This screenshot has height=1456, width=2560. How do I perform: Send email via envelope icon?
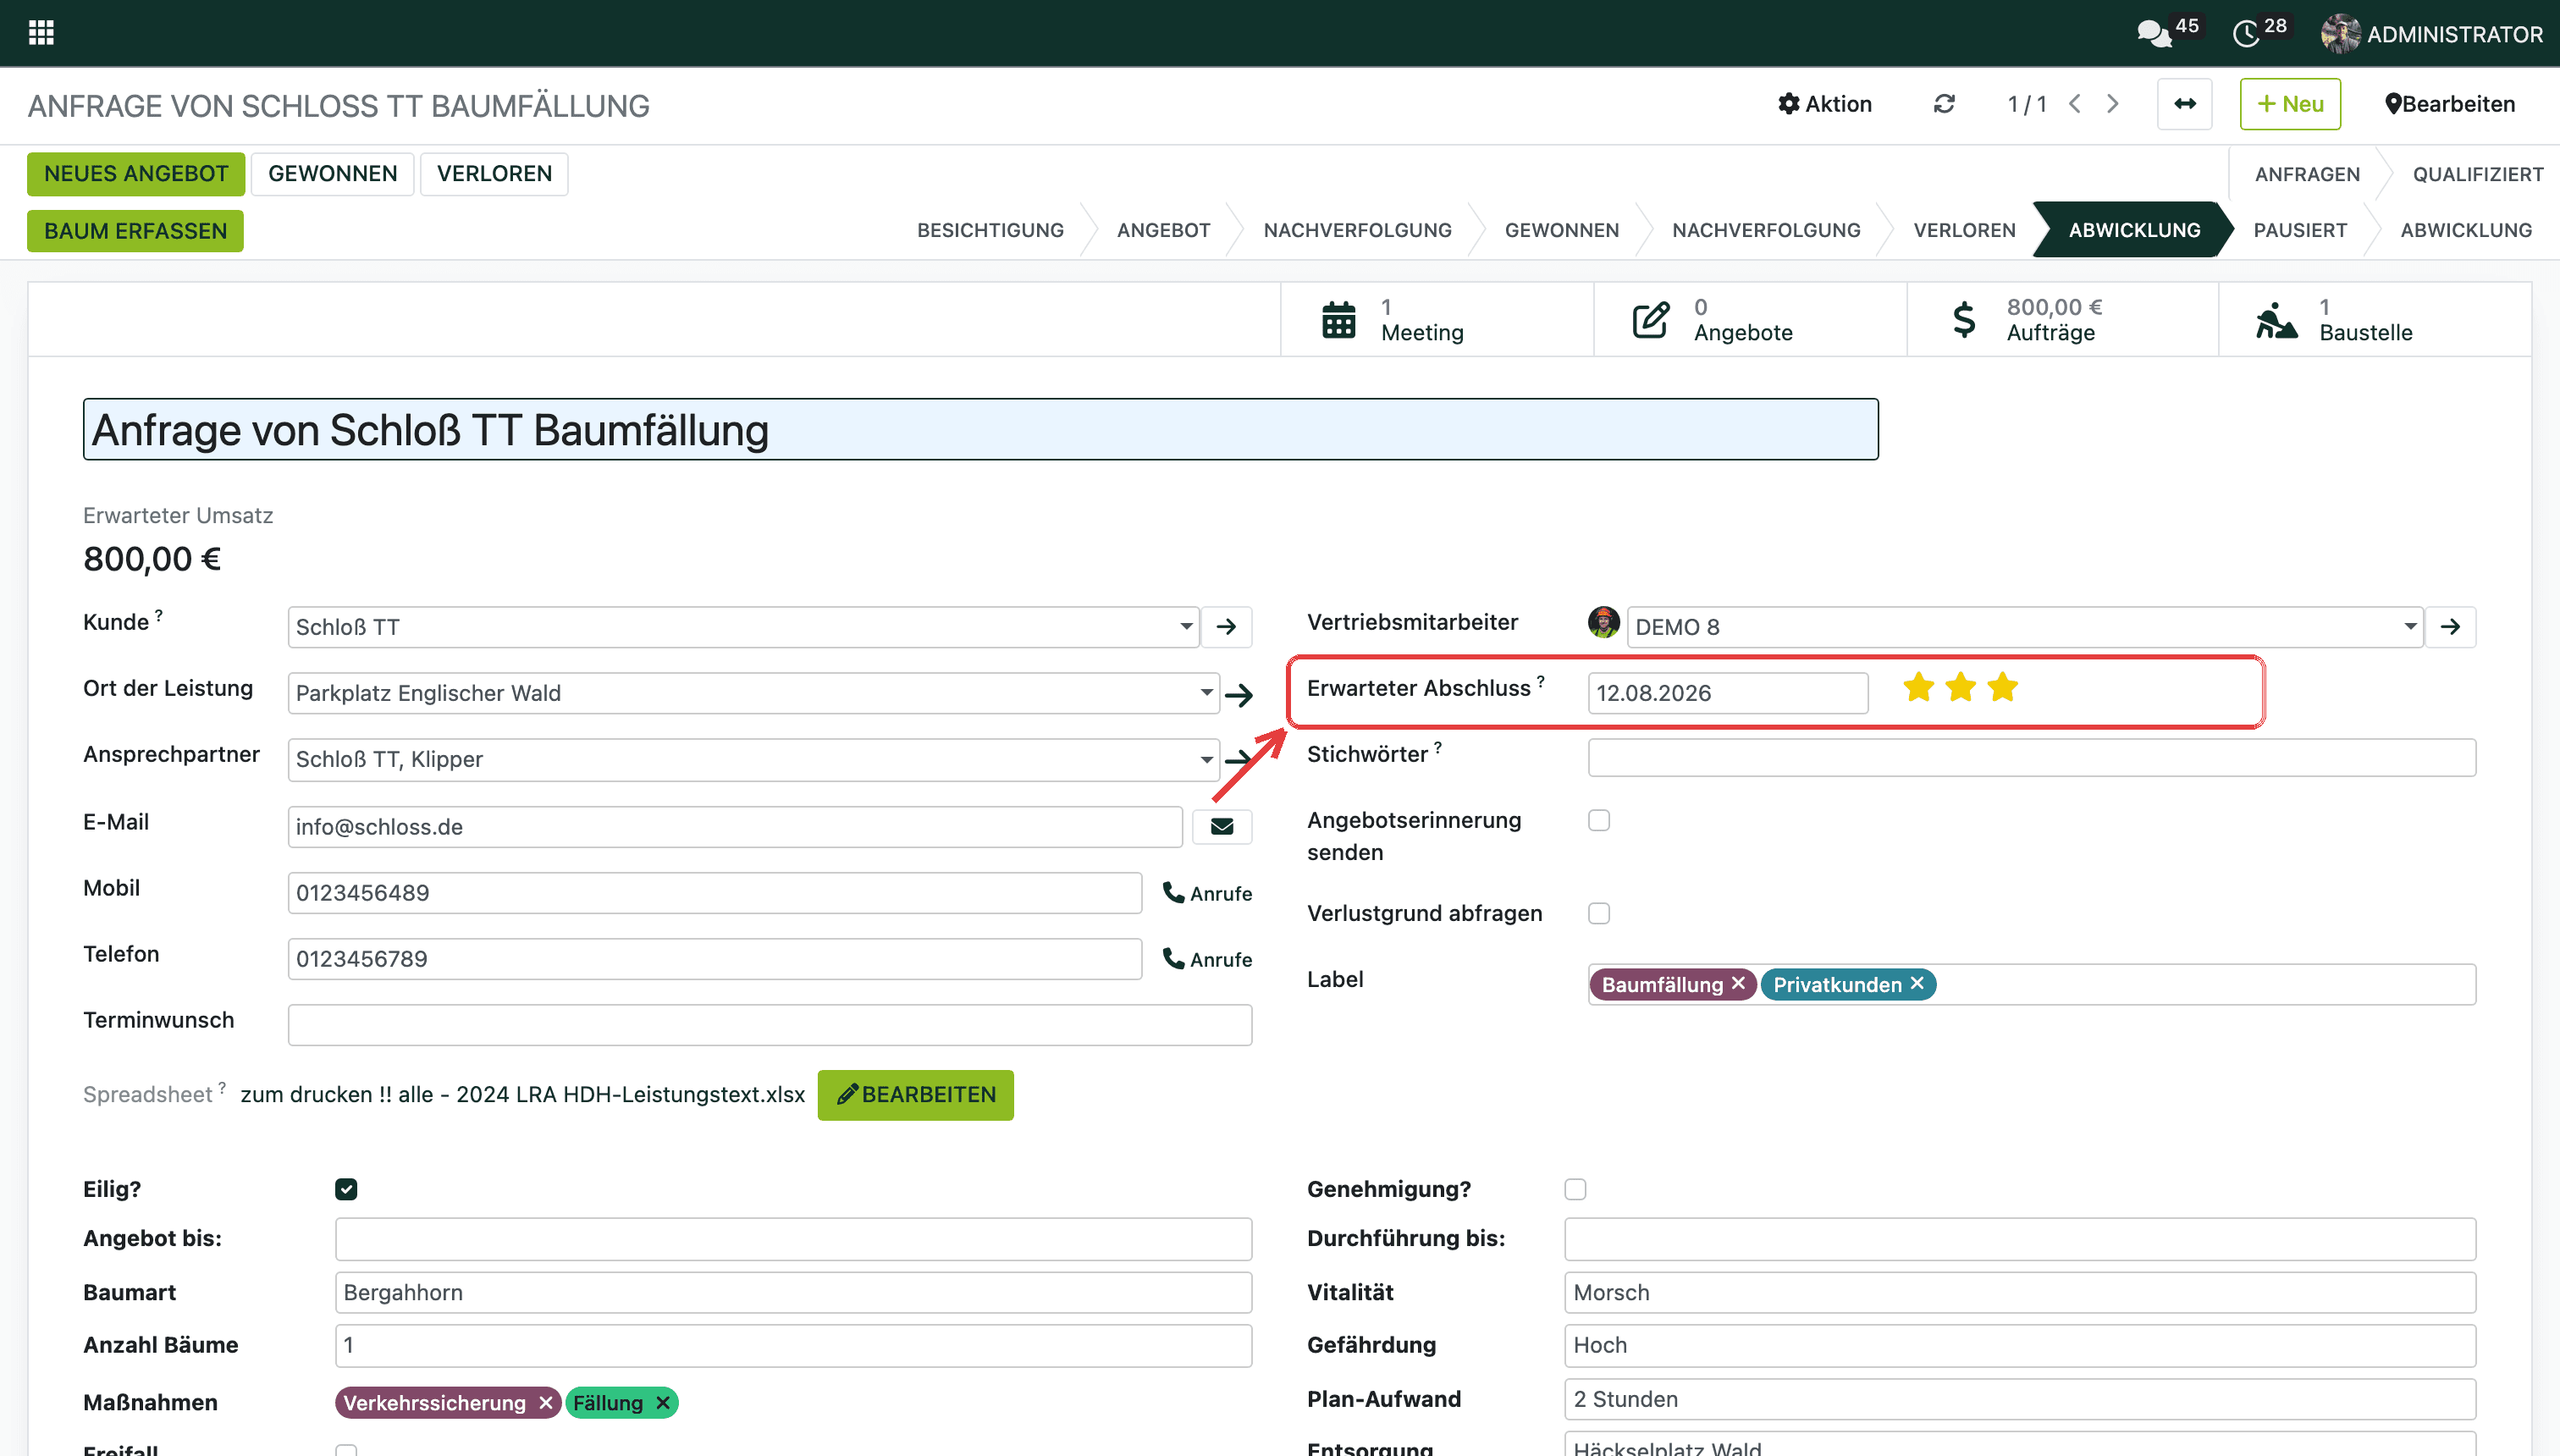[1222, 827]
